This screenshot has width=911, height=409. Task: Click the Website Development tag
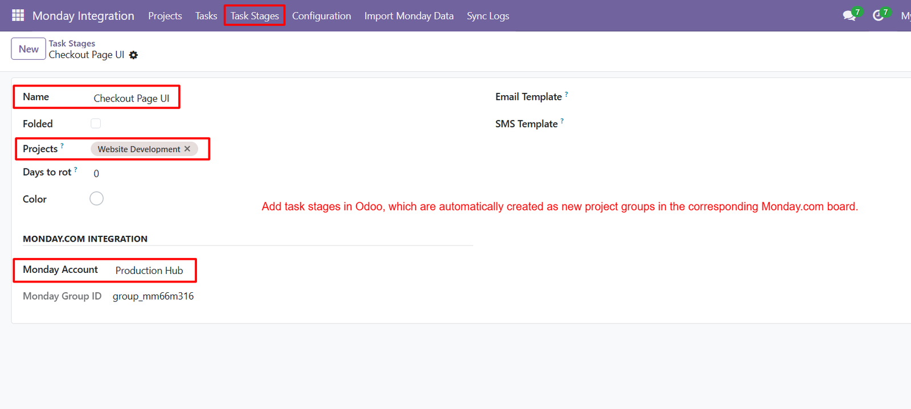(138, 149)
